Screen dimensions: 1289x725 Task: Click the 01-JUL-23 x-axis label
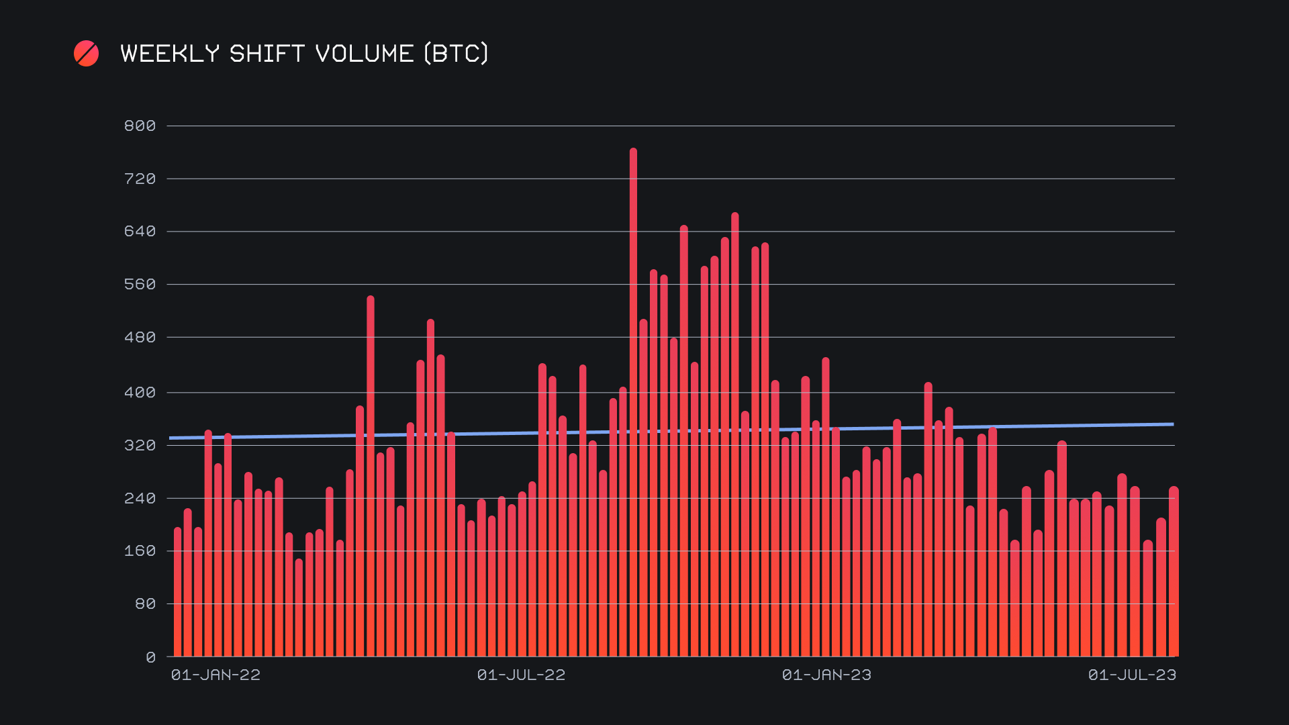(1132, 675)
